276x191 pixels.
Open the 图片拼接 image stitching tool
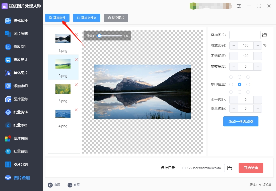click(x=21, y=138)
